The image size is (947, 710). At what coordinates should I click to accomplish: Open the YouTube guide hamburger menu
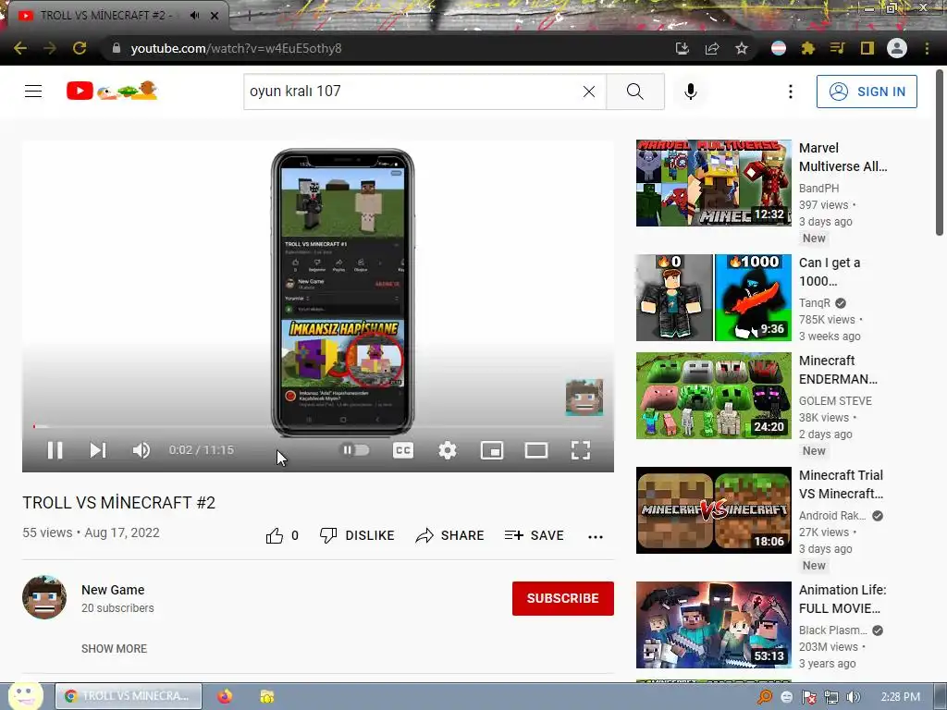33,92
